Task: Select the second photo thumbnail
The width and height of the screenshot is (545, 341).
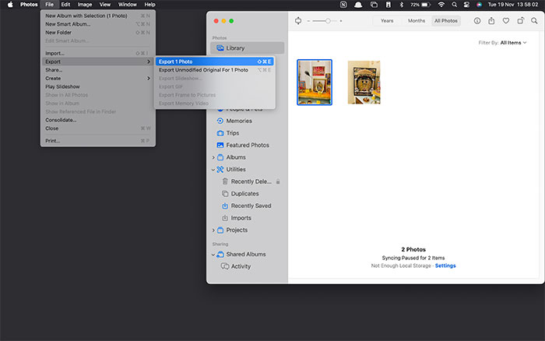Action: (364, 82)
